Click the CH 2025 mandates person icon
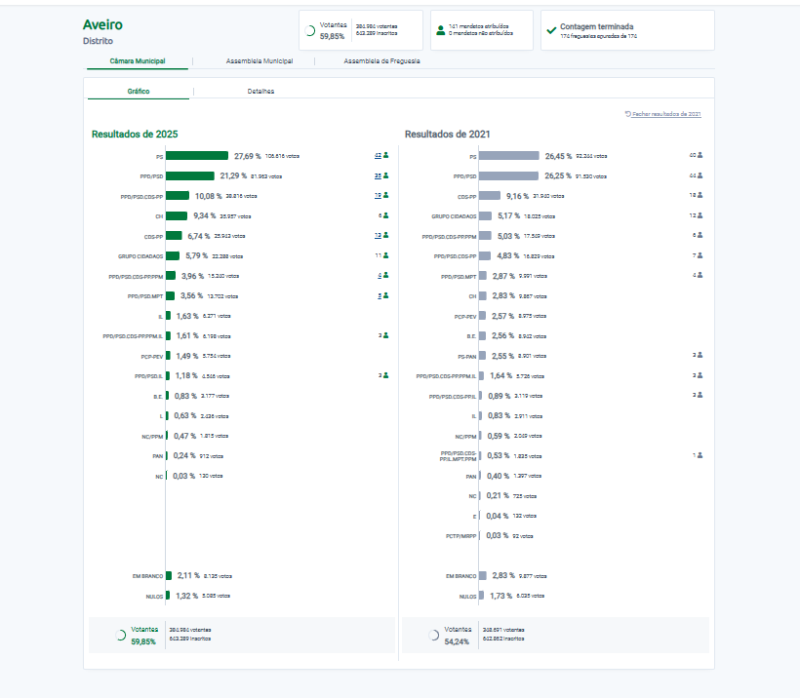This screenshot has height=698, width=800. click(386, 216)
